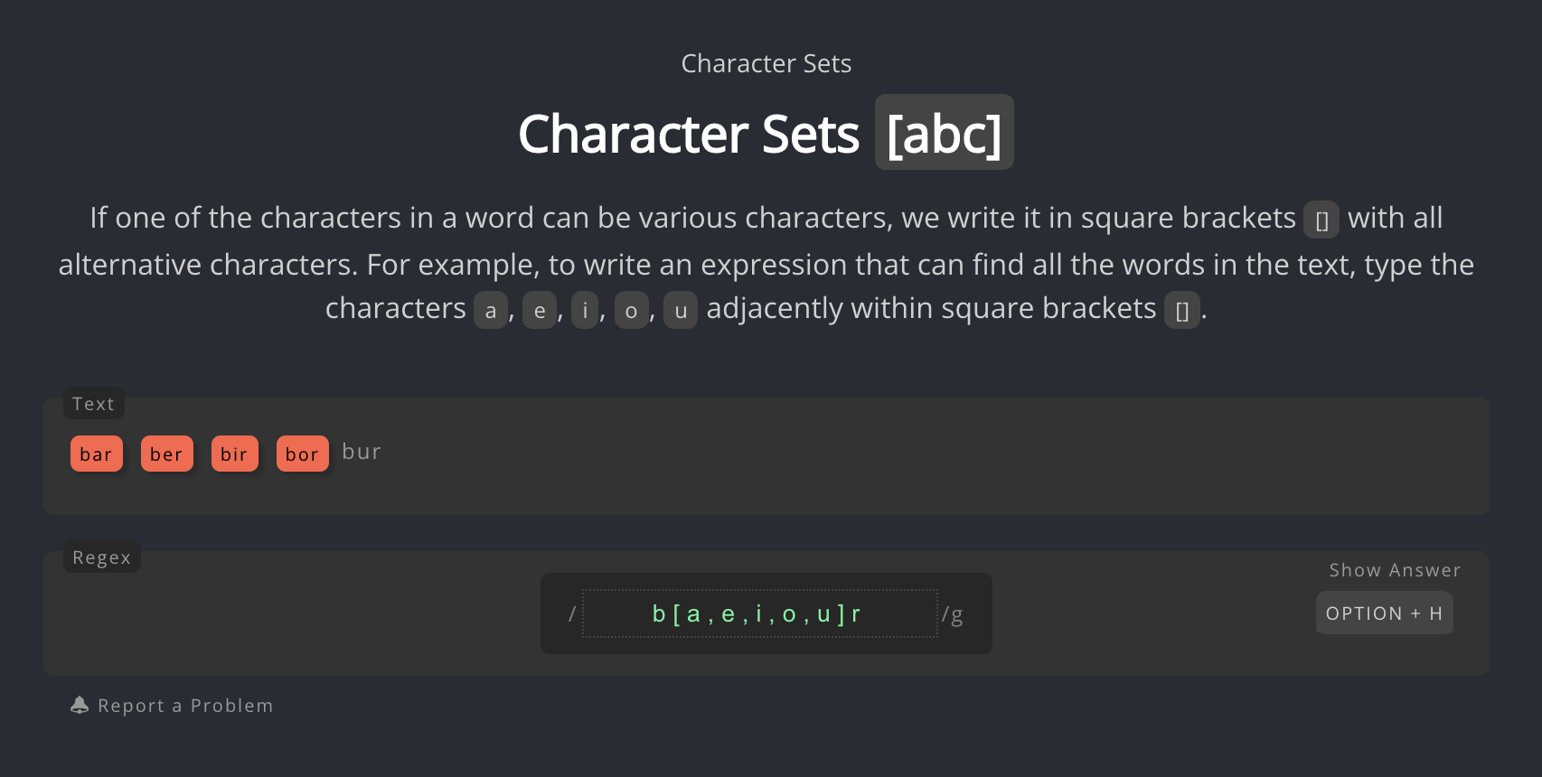Screen dimensions: 1542x777
Task: Click the [abc] badge beside the title
Action: [x=944, y=132]
